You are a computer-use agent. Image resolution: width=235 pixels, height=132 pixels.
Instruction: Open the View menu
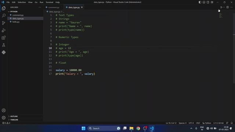point(30,2)
